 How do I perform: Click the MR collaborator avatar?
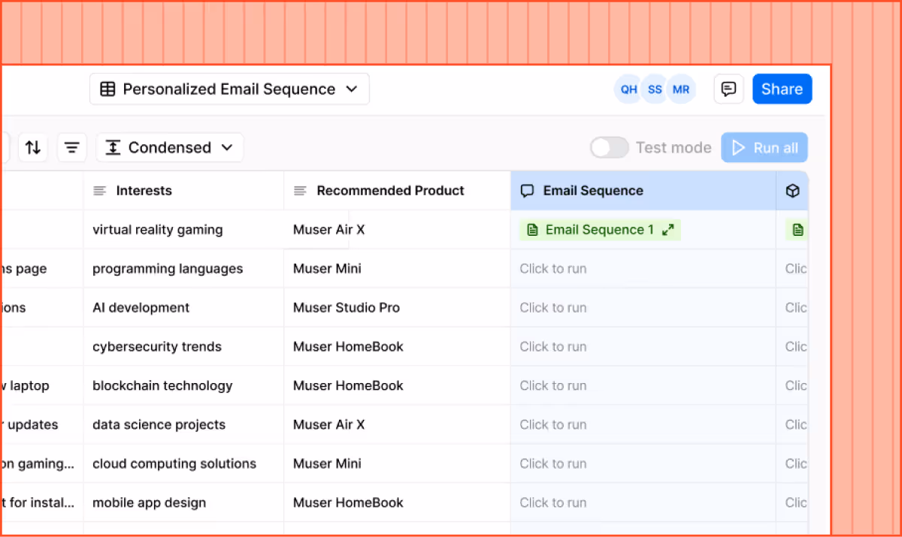pos(681,89)
